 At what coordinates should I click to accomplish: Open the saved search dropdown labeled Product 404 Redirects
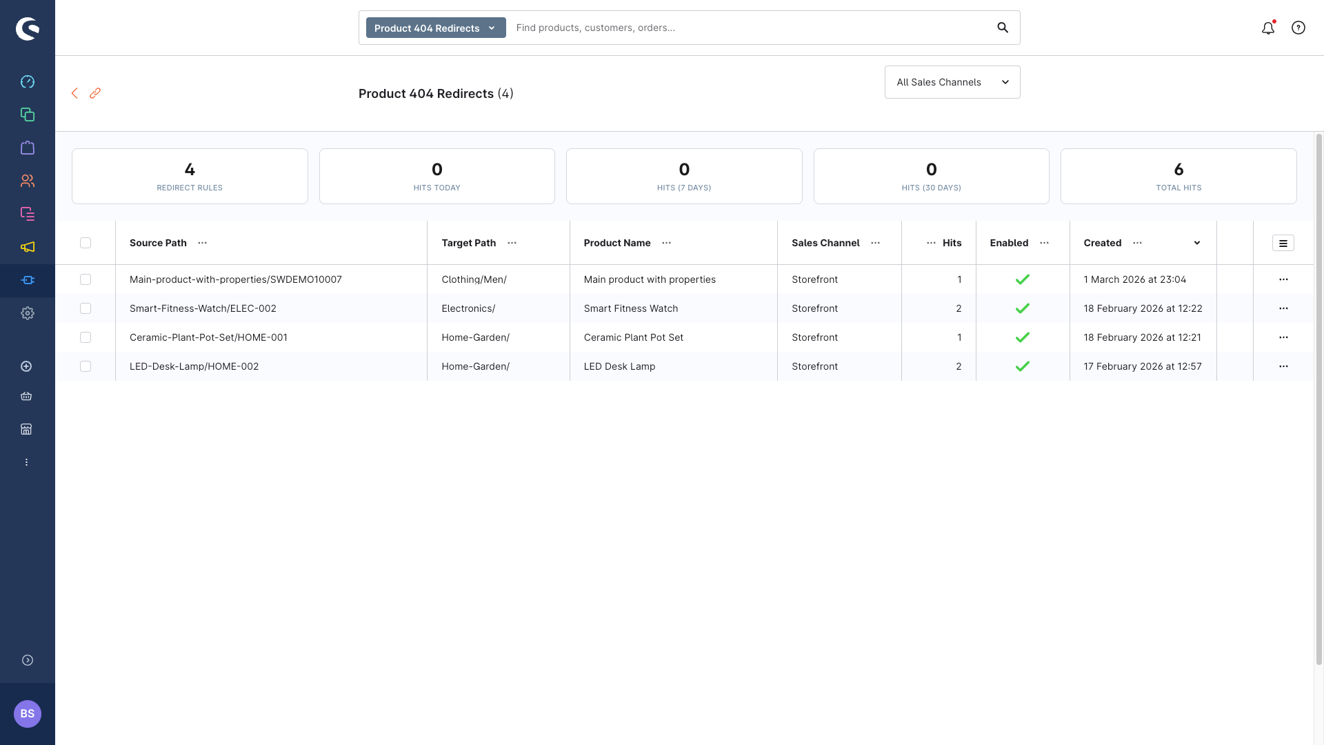[x=434, y=28]
